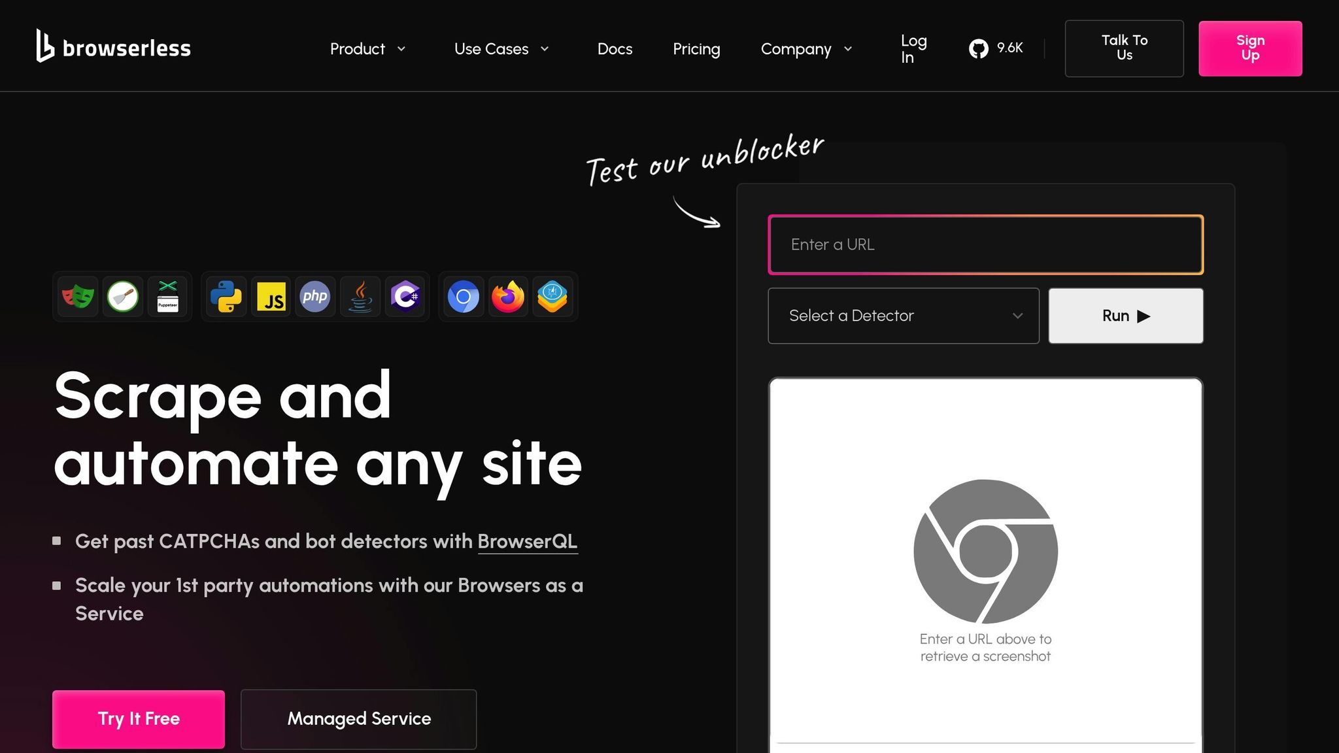Click the Chromium browser icon

point(463,297)
